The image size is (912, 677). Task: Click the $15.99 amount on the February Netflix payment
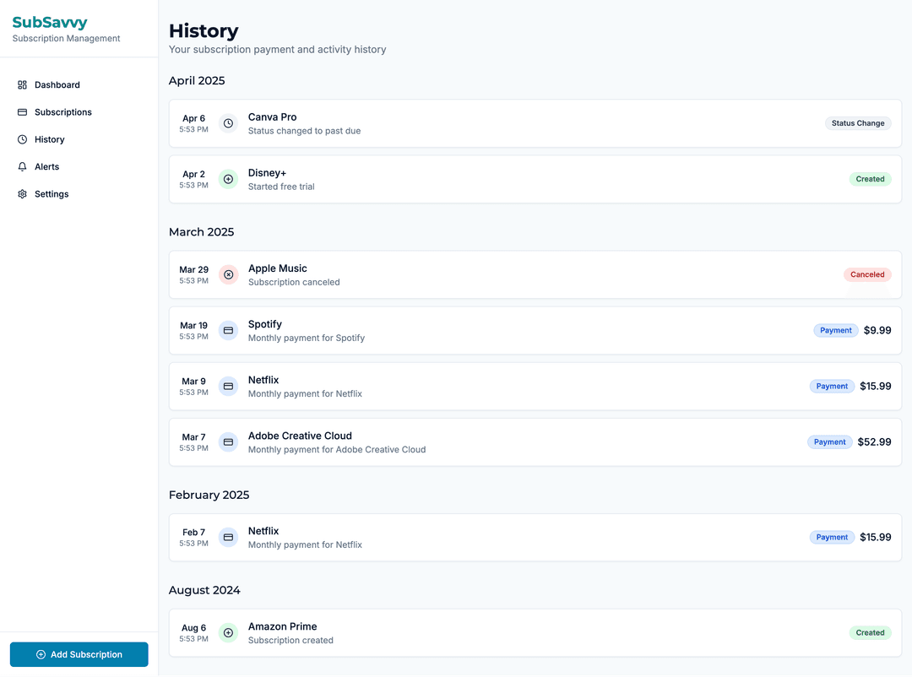877,537
